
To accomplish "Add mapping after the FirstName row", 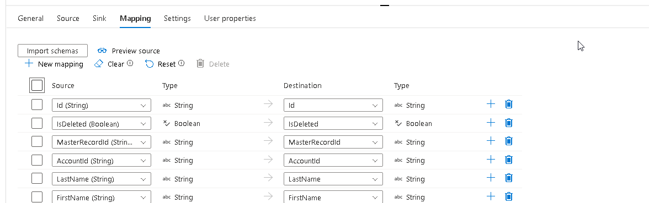I will [491, 196].
